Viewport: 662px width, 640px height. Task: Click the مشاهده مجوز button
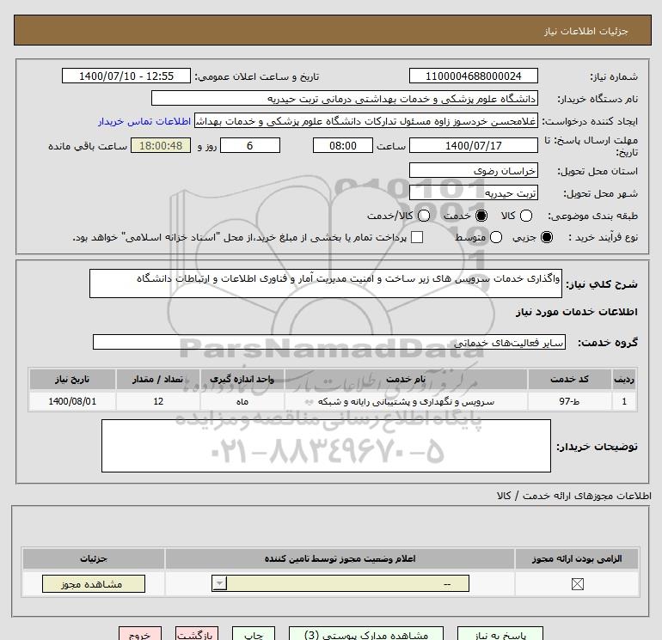point(94,584)
